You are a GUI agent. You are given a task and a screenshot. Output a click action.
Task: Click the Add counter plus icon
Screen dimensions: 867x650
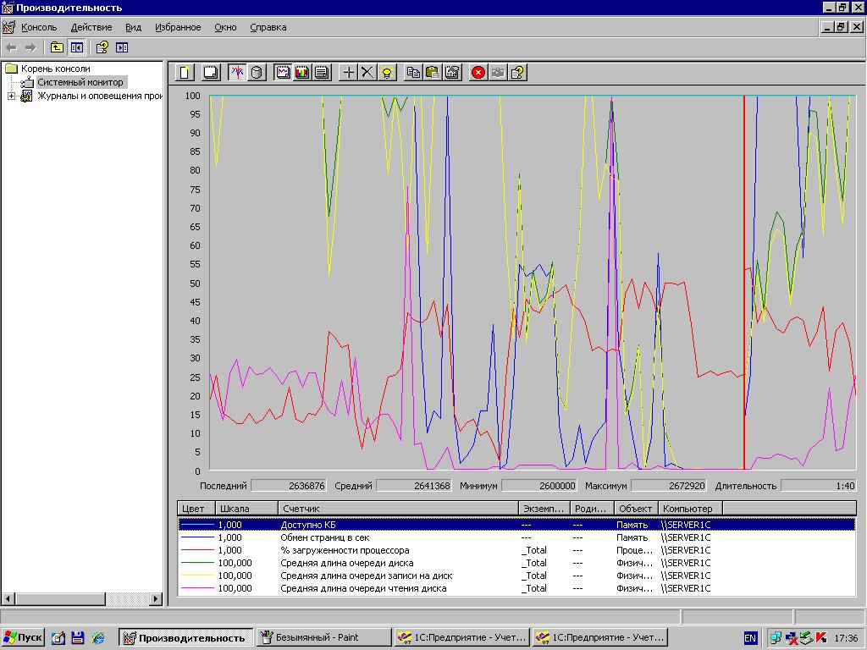point(348,73)
